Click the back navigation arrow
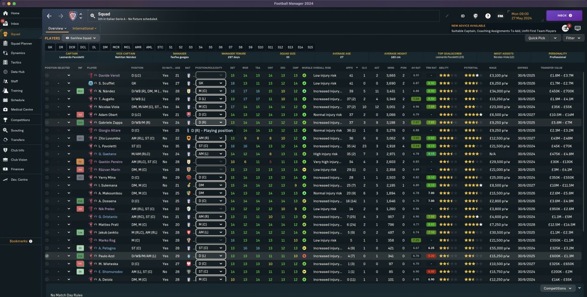Viewport: 587px width, 297px height. (x=50, y=16)
